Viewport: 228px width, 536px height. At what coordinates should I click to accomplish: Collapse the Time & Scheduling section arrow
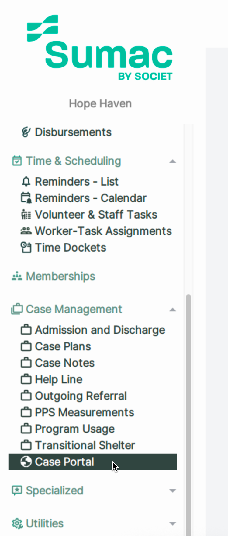(173, 161)
